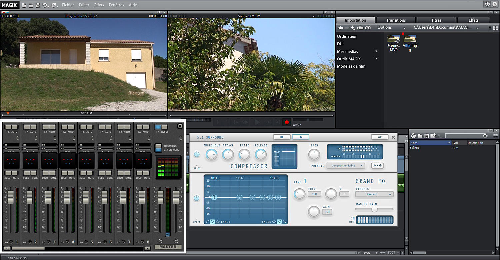Click the Band 1 FREQ knob
Viewport: 500px width, 260px height.
point(299,194)
